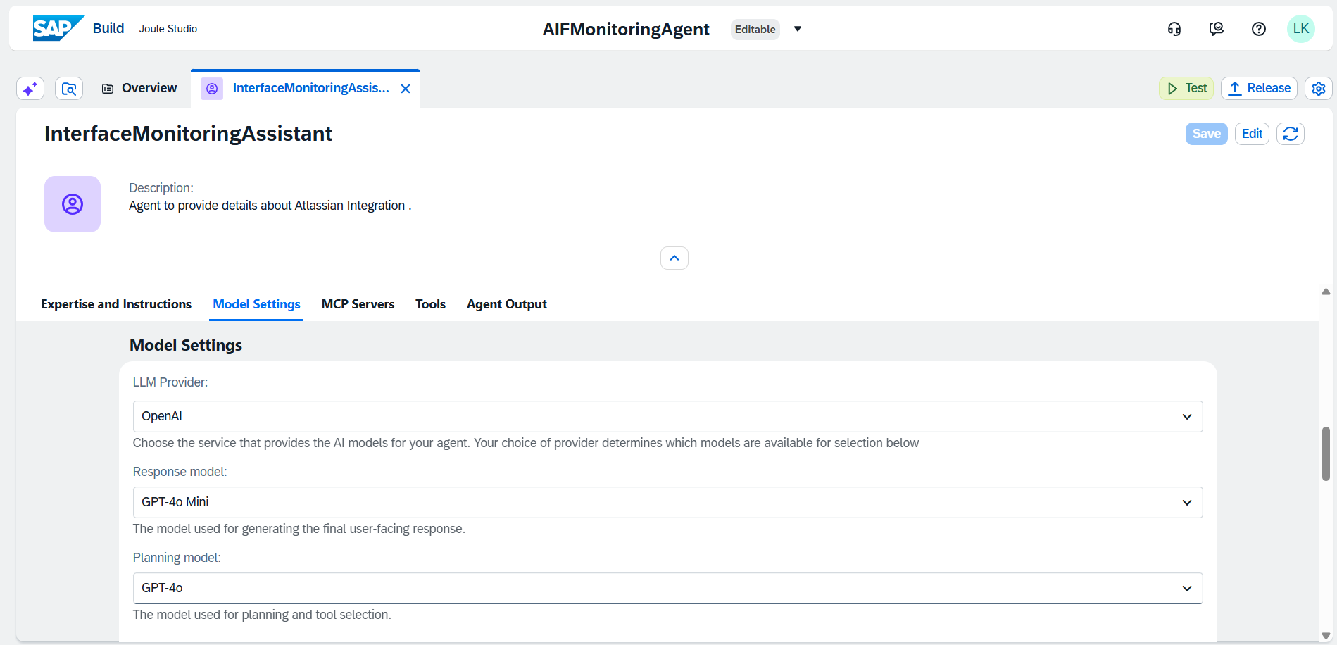
Task: Select the Model Settings tab
Action: coord(256,304)
